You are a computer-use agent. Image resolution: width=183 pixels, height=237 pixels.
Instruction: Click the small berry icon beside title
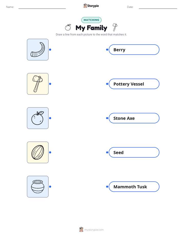click(x=68, y=27)
